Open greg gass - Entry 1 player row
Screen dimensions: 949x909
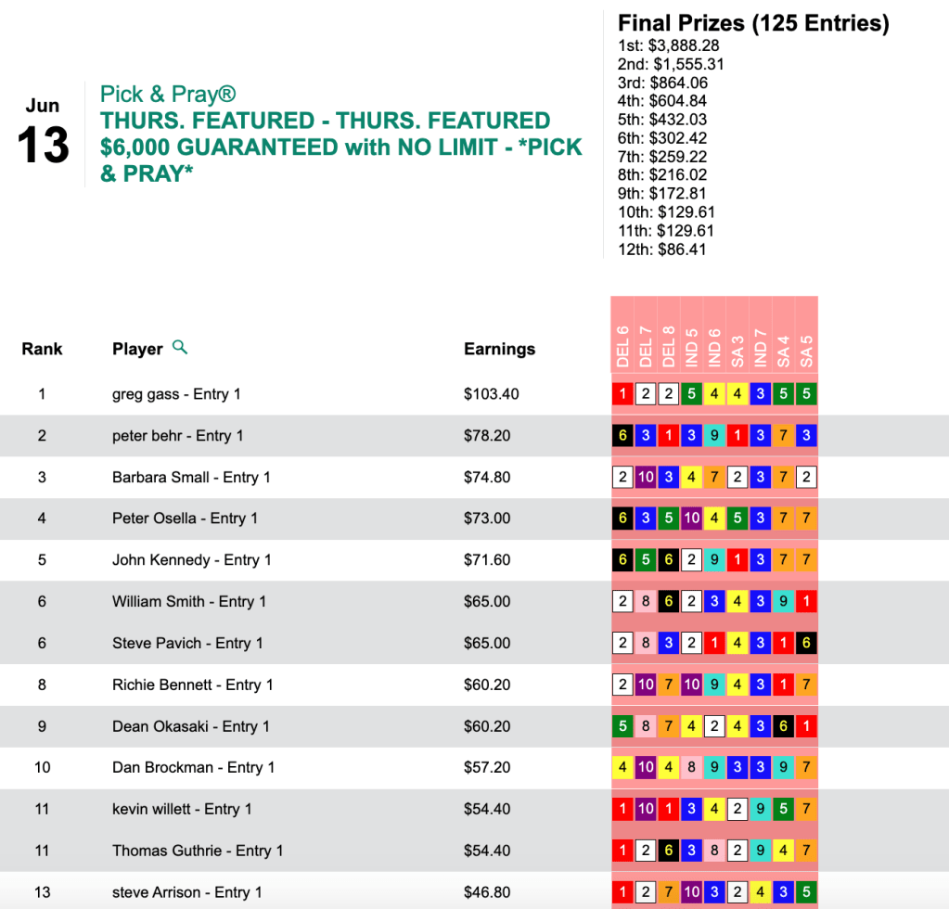[x=176, y=394]
